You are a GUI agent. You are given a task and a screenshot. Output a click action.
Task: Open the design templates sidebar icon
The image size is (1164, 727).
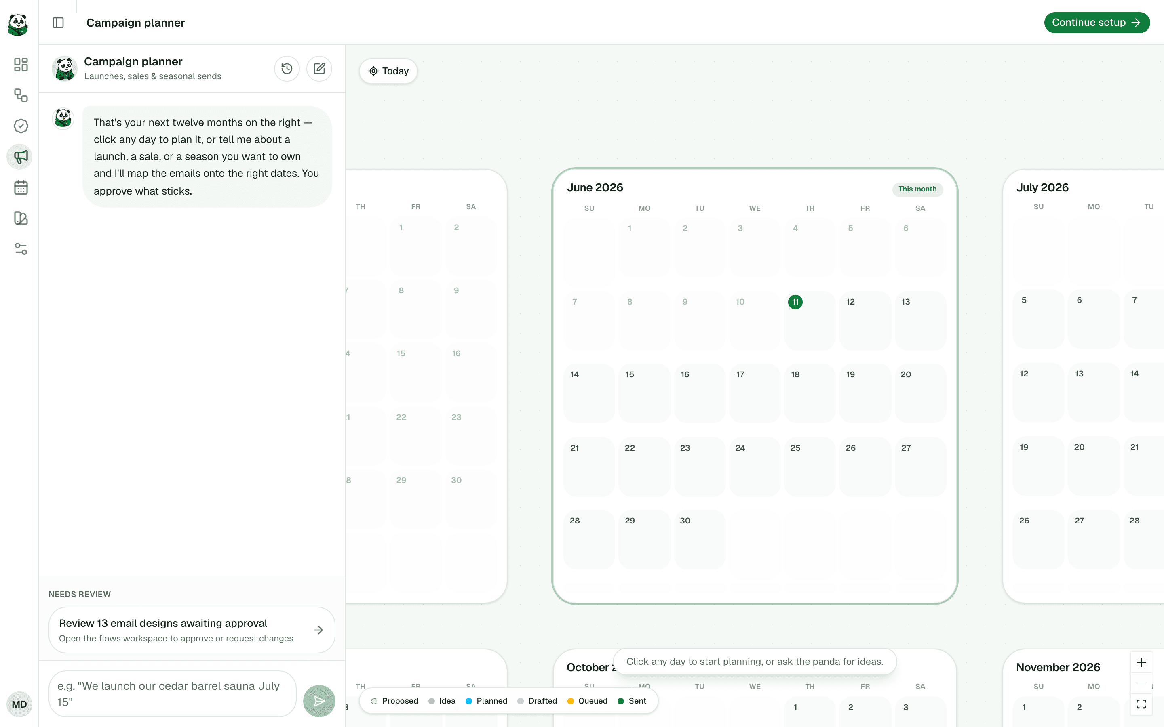pos(21,218)
